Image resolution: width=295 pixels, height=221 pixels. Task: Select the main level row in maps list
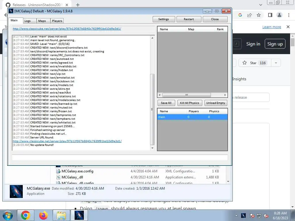(x=192, y=117)
